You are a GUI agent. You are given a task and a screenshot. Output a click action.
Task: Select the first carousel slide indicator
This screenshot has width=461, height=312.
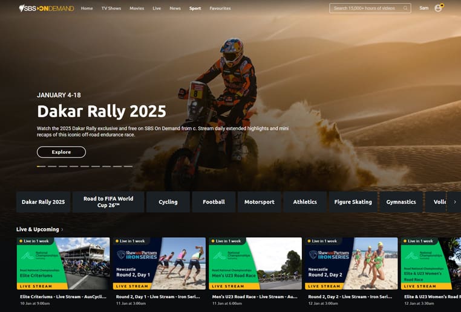(x=41, y=167)
